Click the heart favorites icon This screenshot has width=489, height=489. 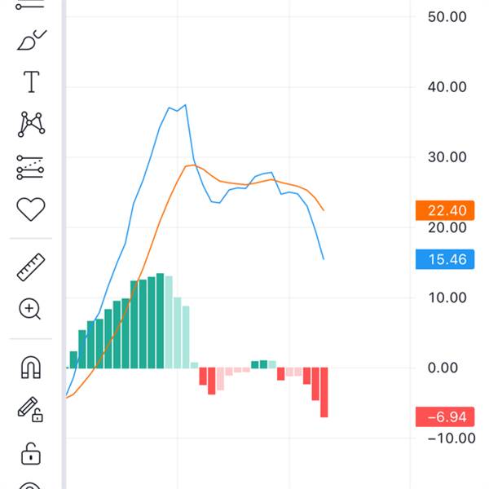click(x=31, y=209)
